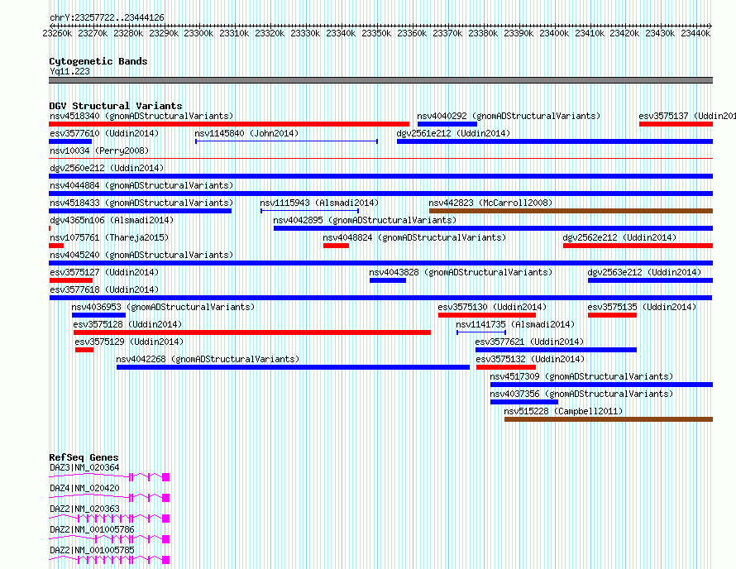The height and width of the screenshot is (569, 736).
Task: Select dgv4365n106 (Alsmadi2014) label
Action: pos(112,220)
